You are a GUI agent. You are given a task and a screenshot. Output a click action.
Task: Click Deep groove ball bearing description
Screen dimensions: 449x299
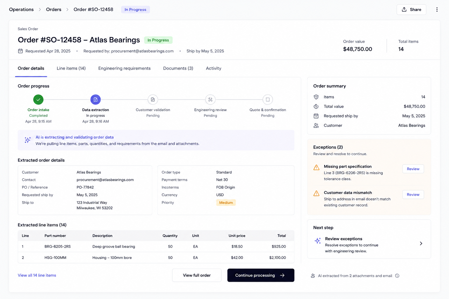tap(114, 246)
